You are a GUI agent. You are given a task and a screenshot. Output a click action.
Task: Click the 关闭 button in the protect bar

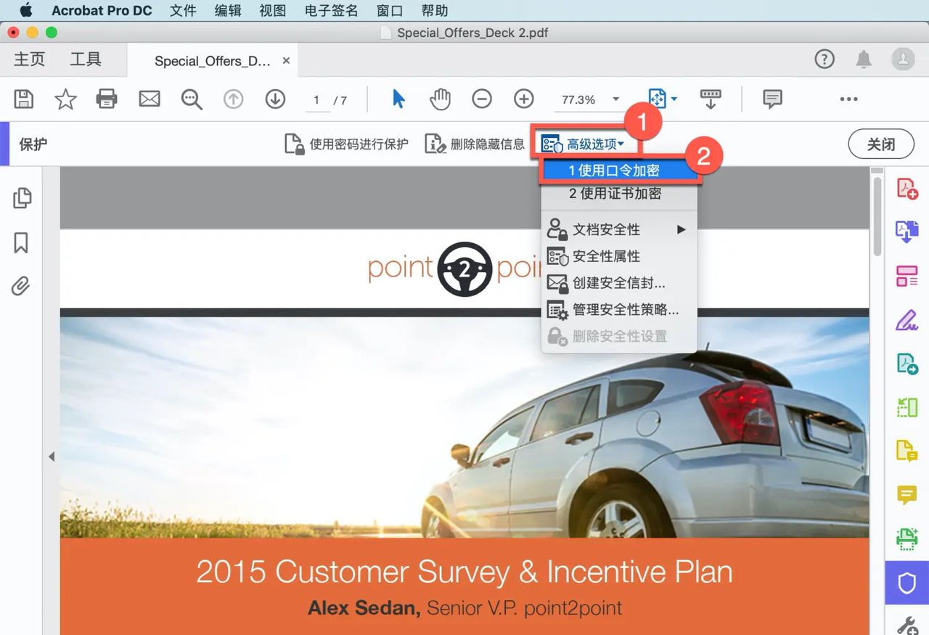click(881, 144)
